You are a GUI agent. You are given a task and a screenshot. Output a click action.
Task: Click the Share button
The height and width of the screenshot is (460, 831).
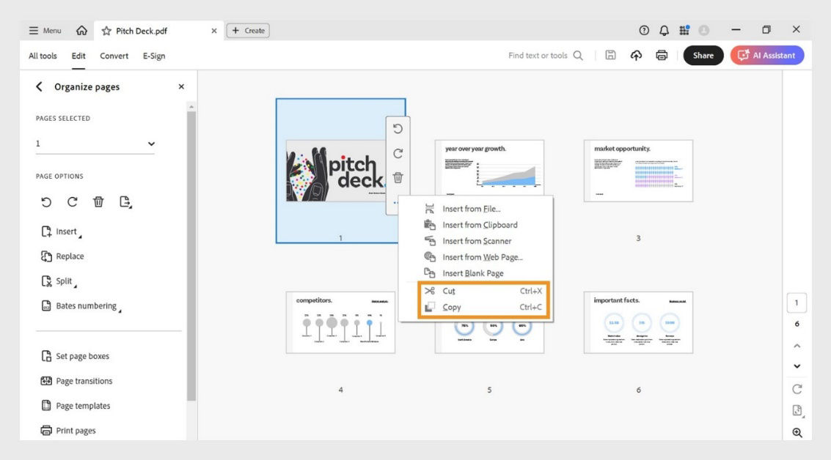(703, 55)
